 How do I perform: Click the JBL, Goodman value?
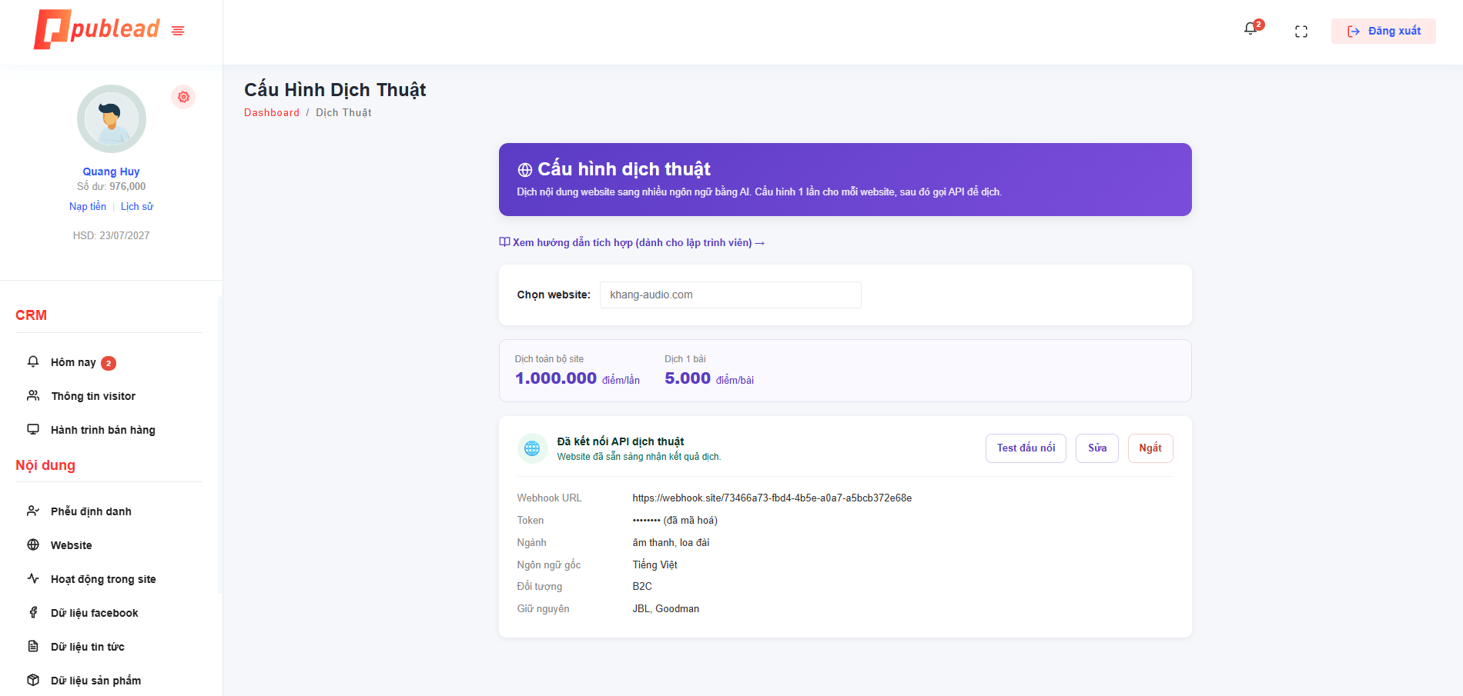pos(666,609)
